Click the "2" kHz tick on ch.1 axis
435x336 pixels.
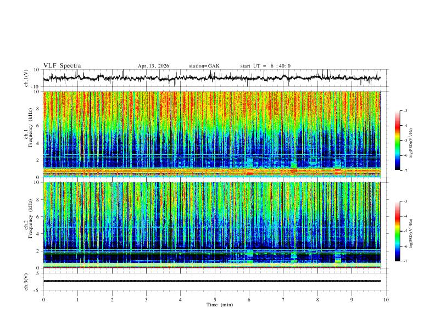tap(38, 160)
